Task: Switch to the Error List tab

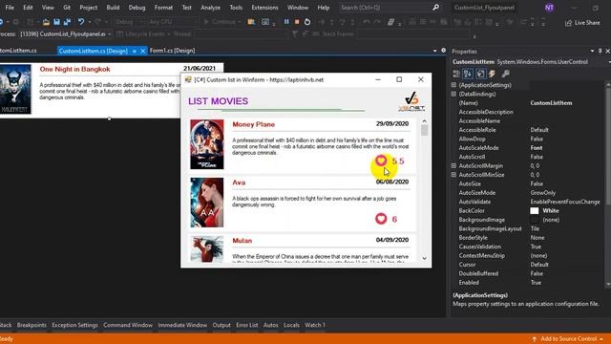Action: (246, 325)
